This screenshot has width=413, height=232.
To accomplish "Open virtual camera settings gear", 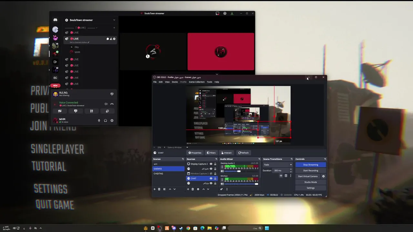I will pos(323,176).
